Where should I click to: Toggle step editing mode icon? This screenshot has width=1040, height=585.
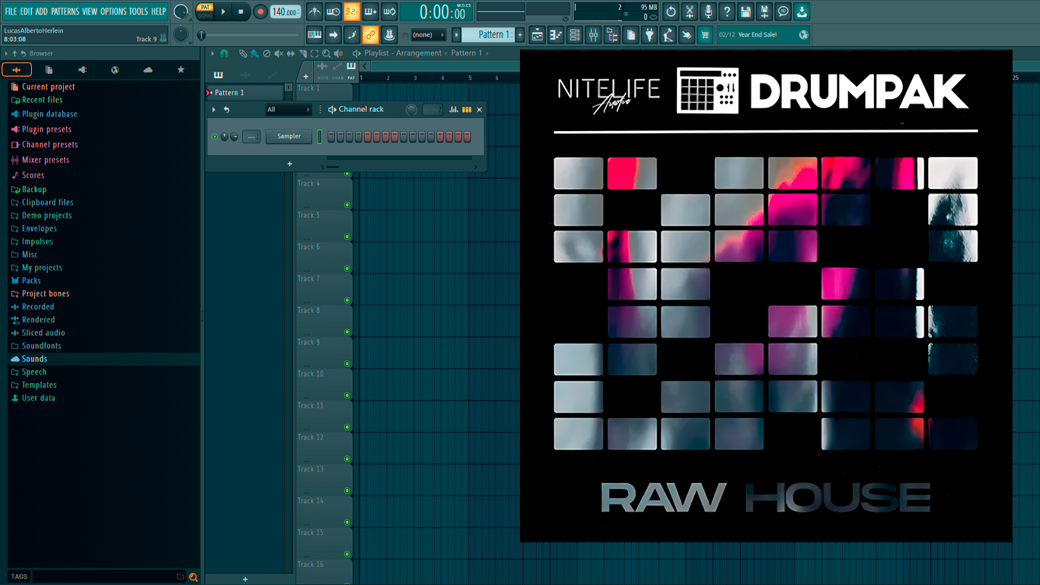coord(352,34)
